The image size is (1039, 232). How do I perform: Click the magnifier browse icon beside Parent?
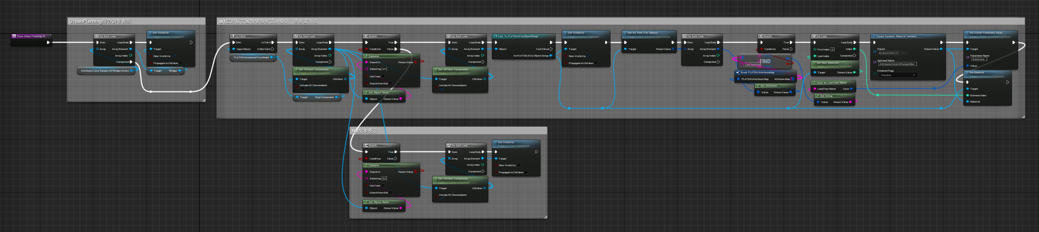(x=906, y=53)
